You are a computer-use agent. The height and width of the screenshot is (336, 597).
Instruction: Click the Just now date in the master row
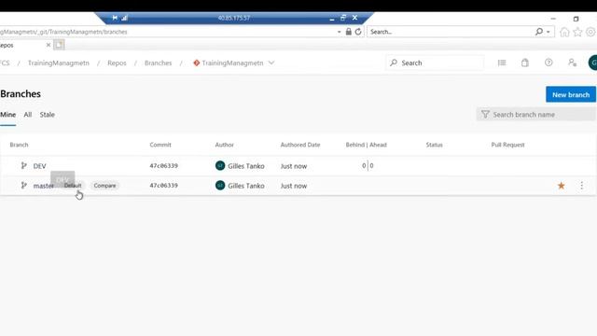coord(294,186)
